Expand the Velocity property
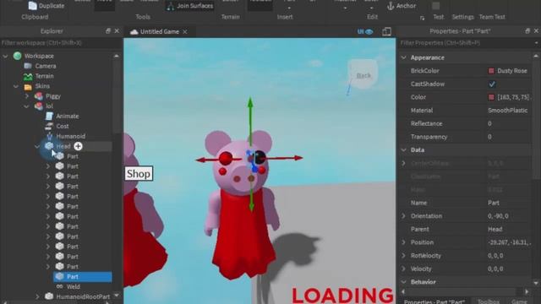 point(403,269)
